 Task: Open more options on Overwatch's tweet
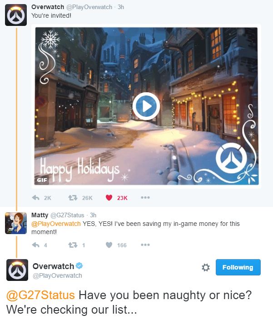click(145, 197)
